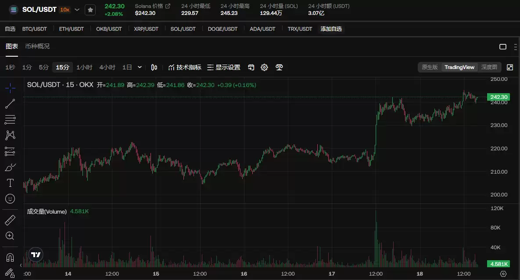Image resolution: width=520 pixels, height=280 pixels.
Task: Select the crosshair cursor tool
Action: pyautogui.click(x=10, y=88)
